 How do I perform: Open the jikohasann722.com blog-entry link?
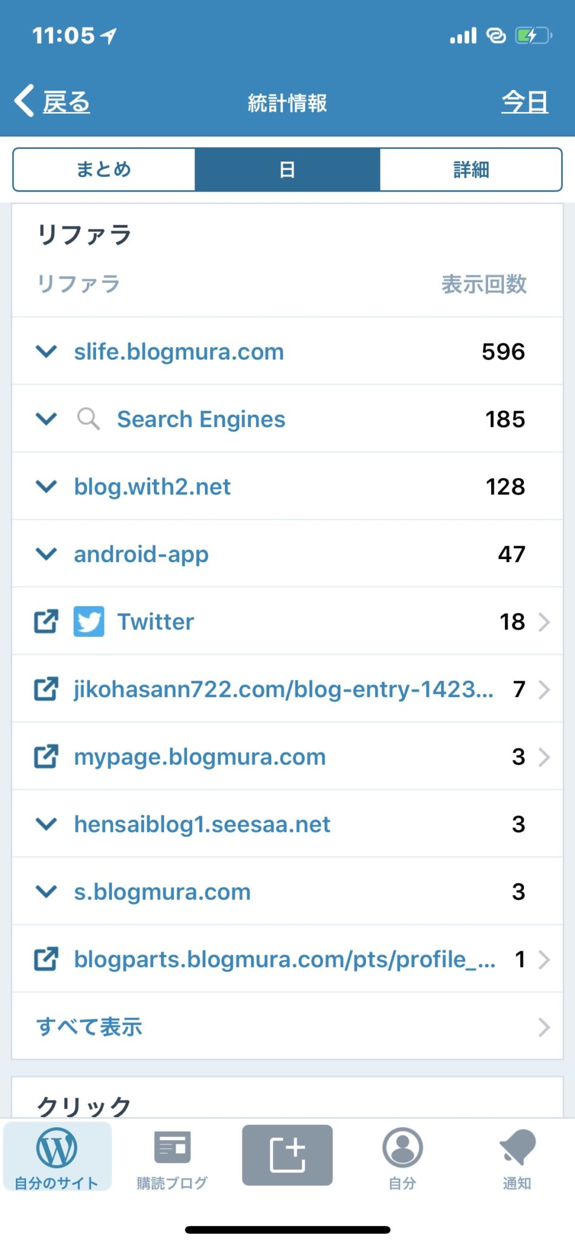[283, 689]
